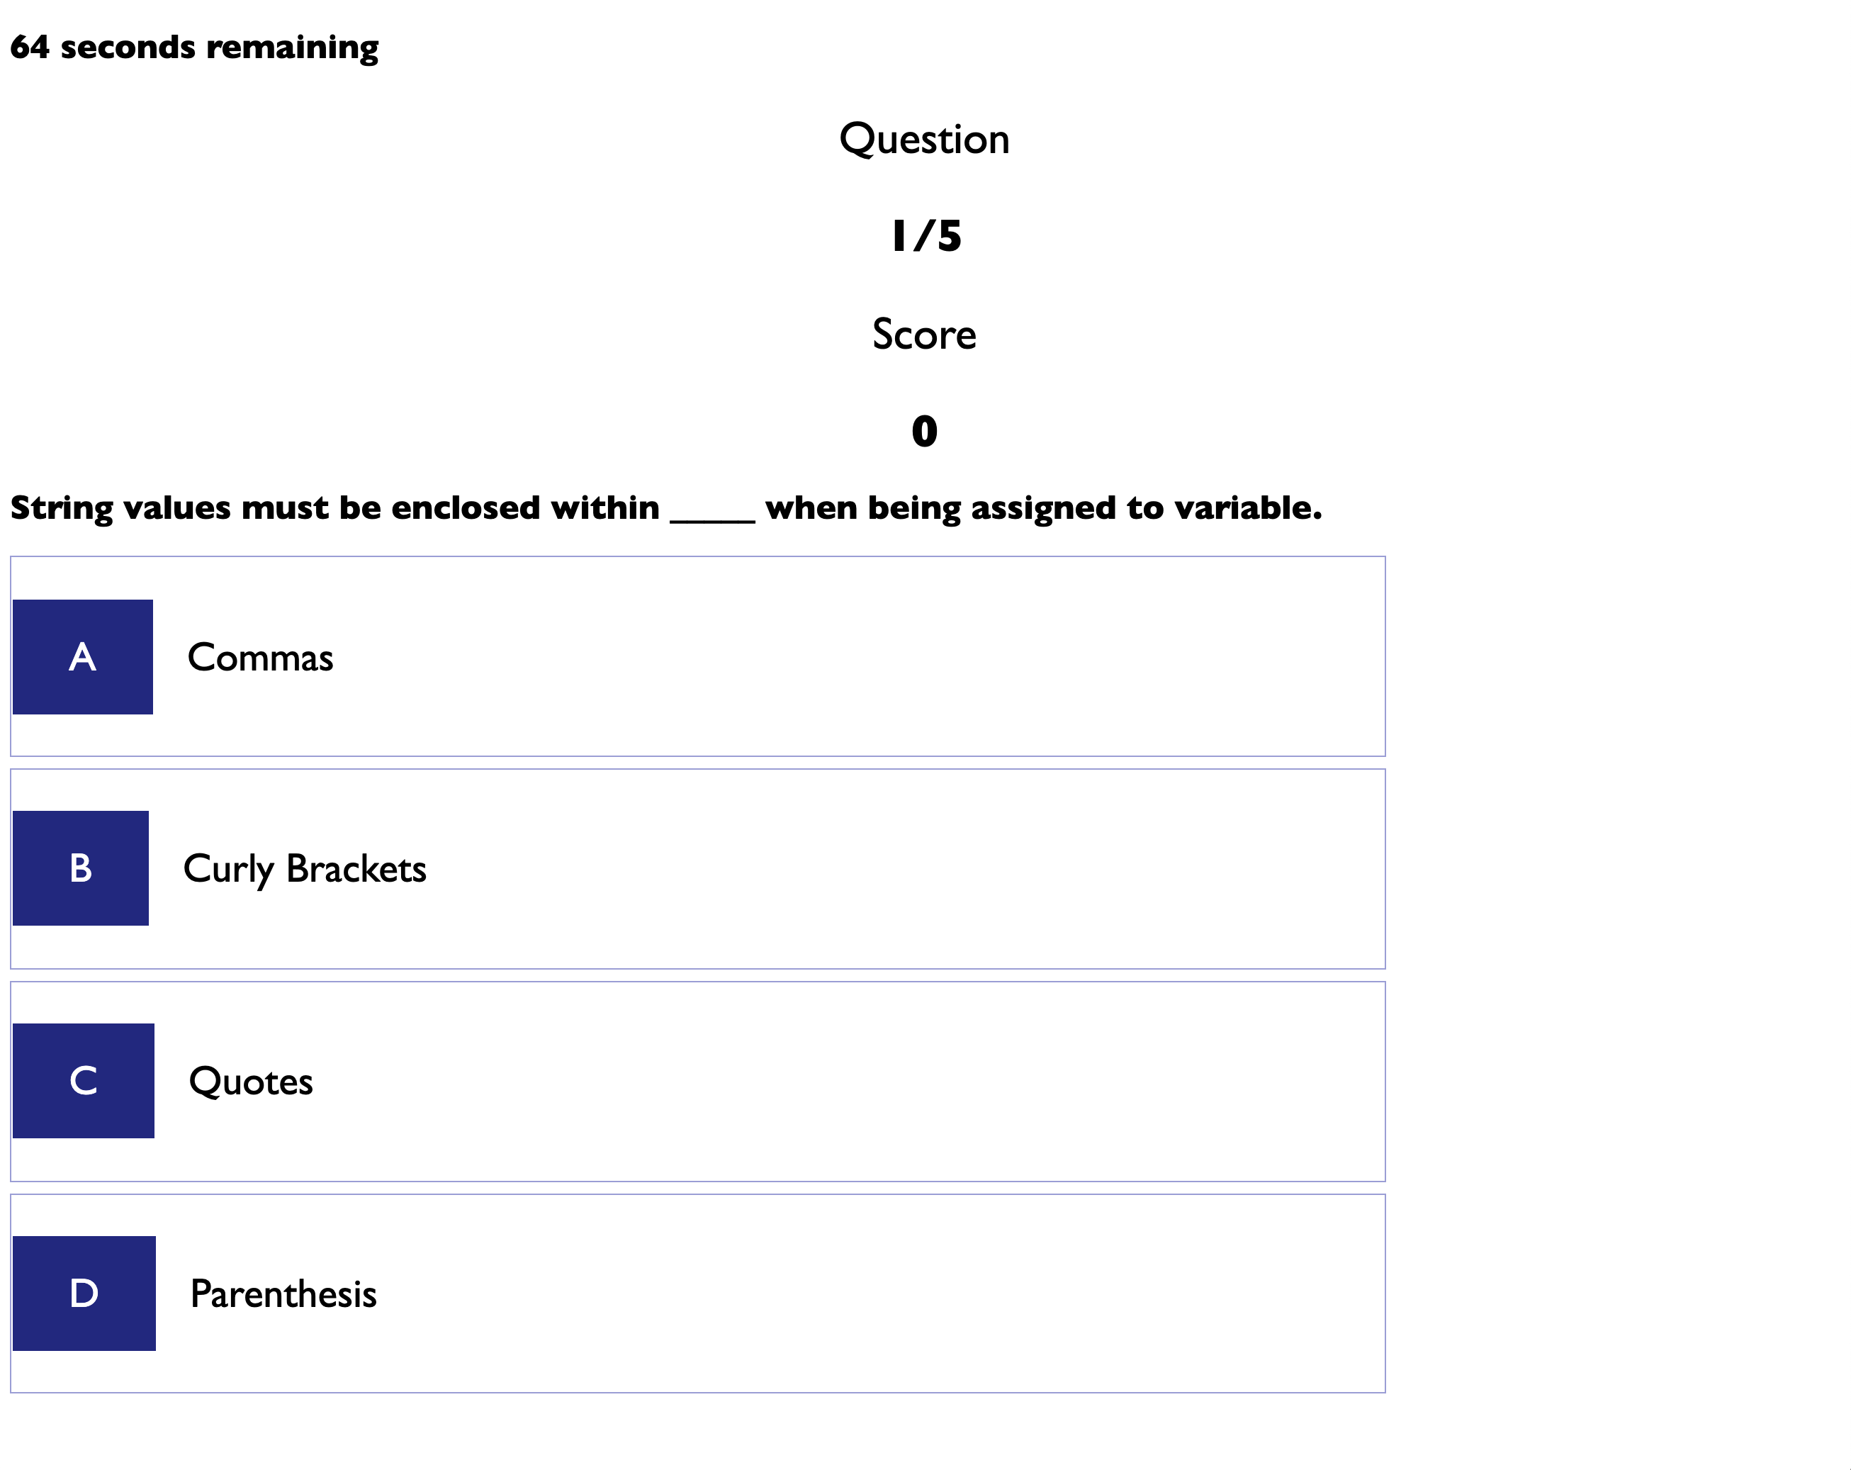
Task: Select the blue D answer tile
Action: [84, 1293]
